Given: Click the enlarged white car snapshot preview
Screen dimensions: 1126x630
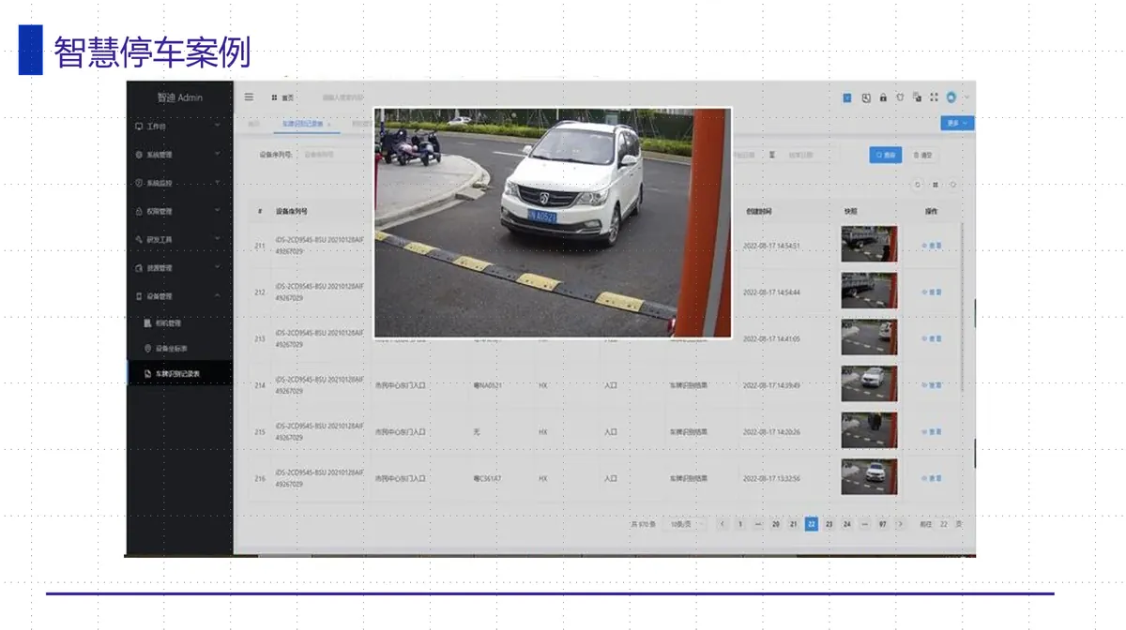Looking at the screenshot, I should (x=553, y=223).
